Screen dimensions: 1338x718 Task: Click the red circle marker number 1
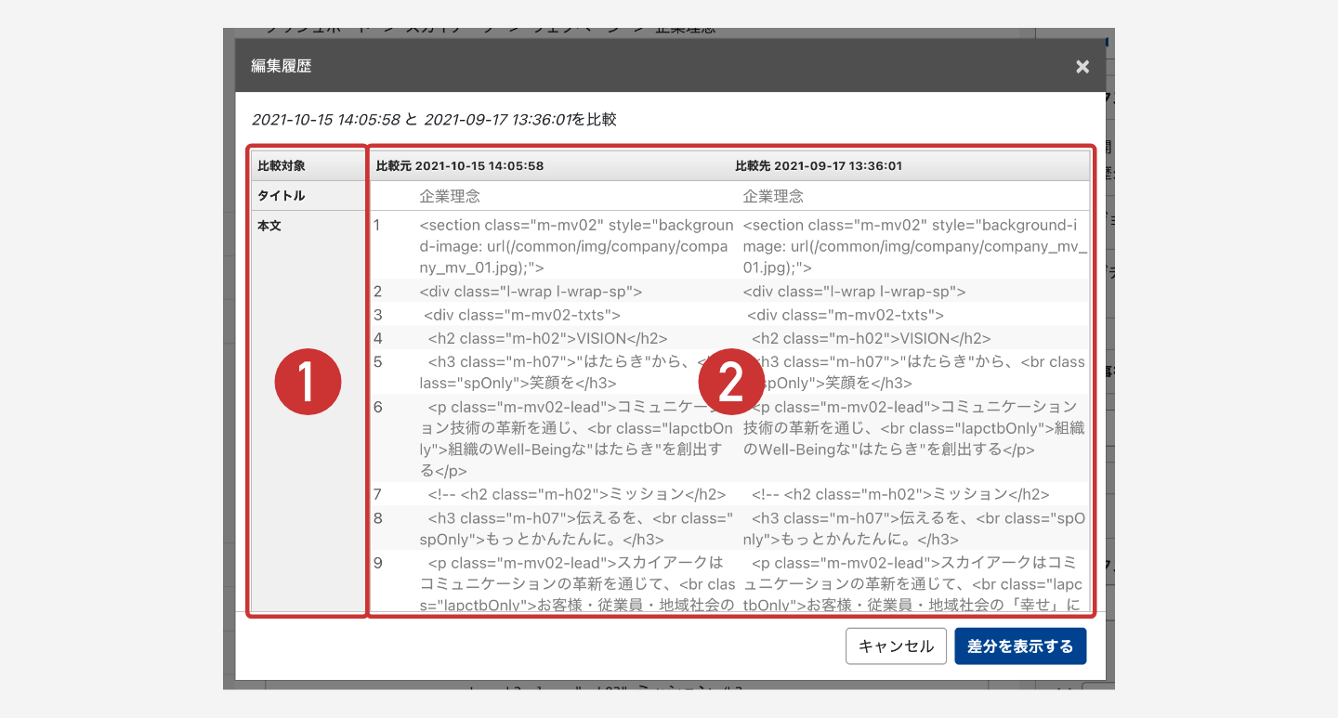(x=308, y=382)
